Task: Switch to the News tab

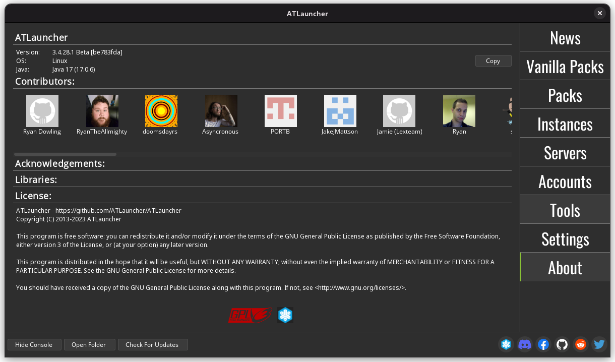Action: pos(565,37)
